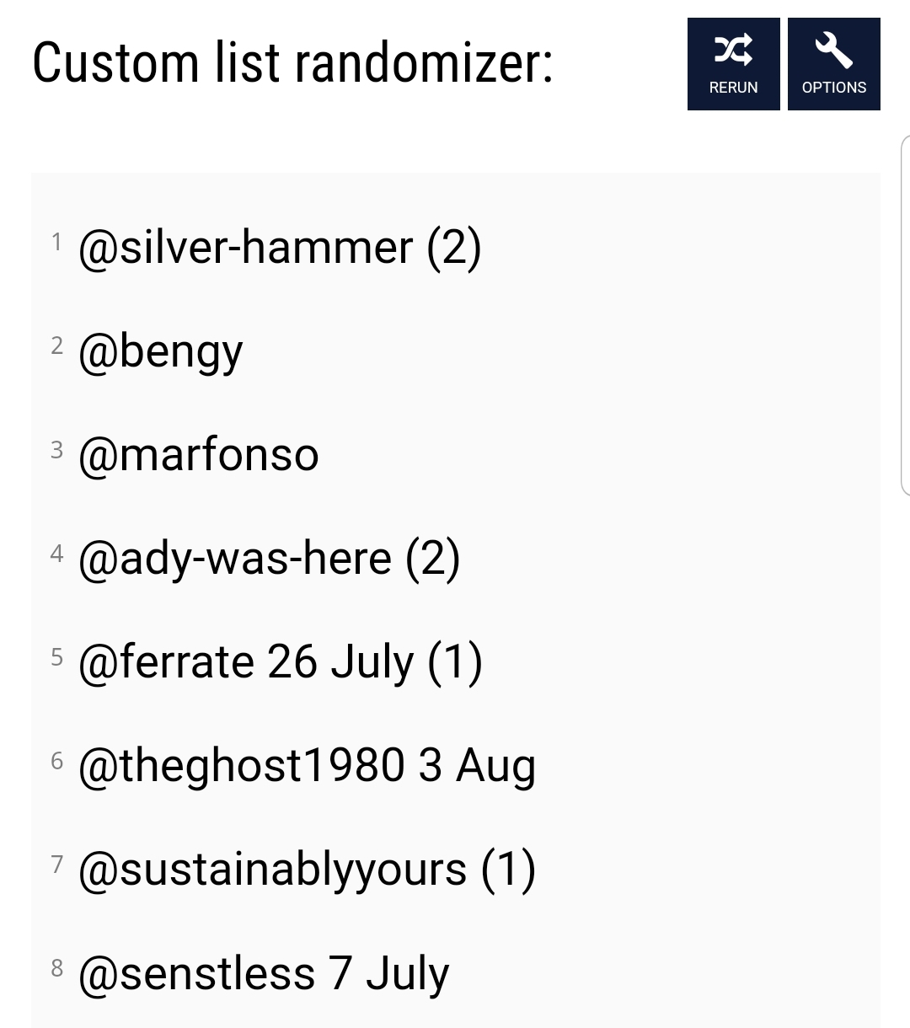Click the Custom list randomizer heading

292,63
